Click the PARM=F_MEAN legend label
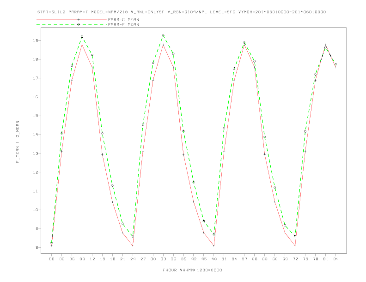The height and width of the screenshot is (282, 366). point(123,24)
